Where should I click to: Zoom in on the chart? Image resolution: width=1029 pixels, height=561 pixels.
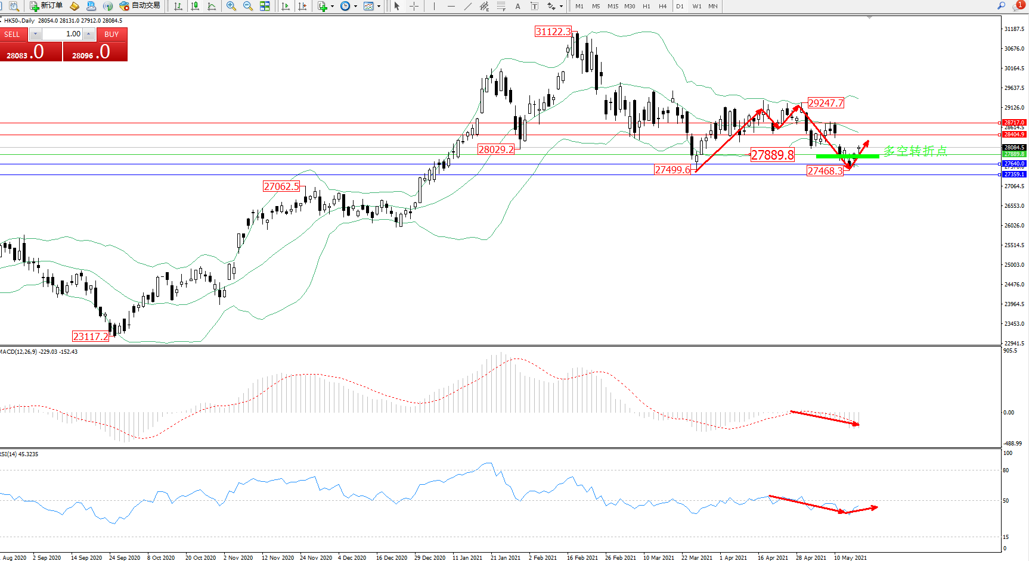click(x=231, y=6)
